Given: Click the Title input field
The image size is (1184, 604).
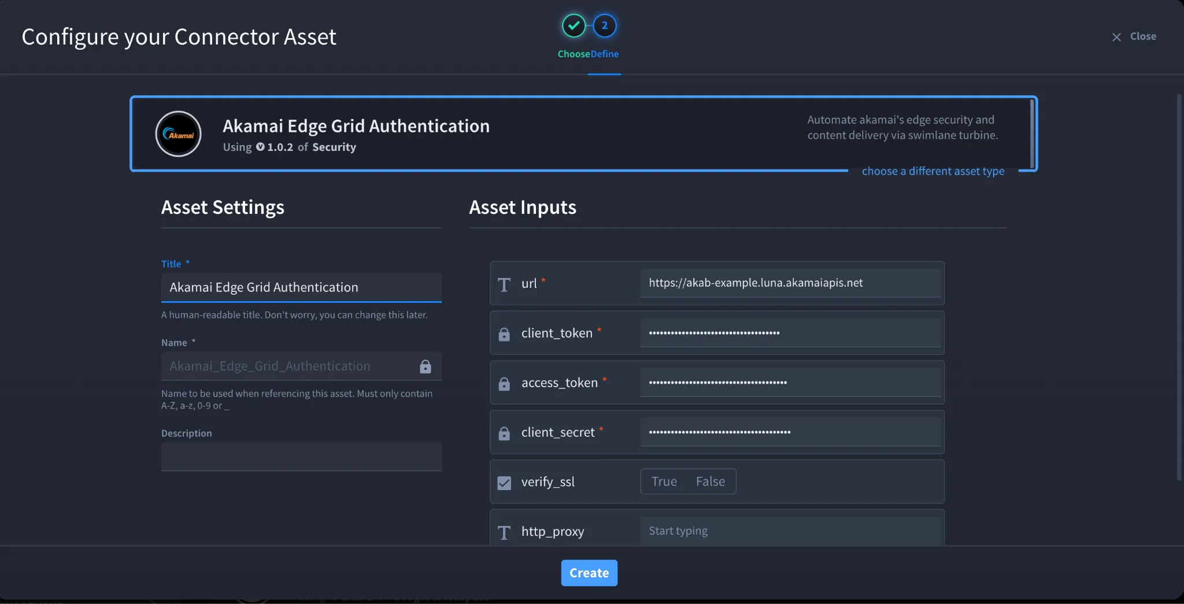Looking at the screenshot, I should point(301,287).
